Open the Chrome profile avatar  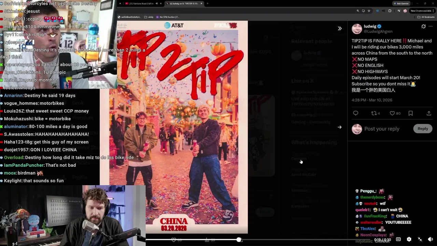click(x=405, y=11)
